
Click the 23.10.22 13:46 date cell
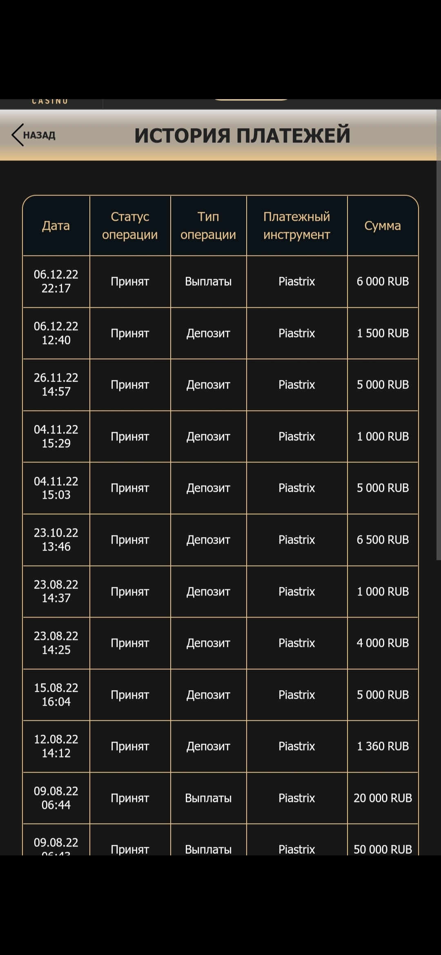click(x=56, y=540)
